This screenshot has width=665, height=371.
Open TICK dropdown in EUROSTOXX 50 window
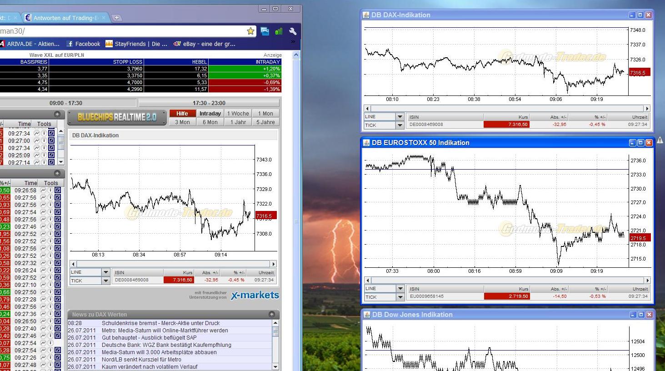(400, 297)
